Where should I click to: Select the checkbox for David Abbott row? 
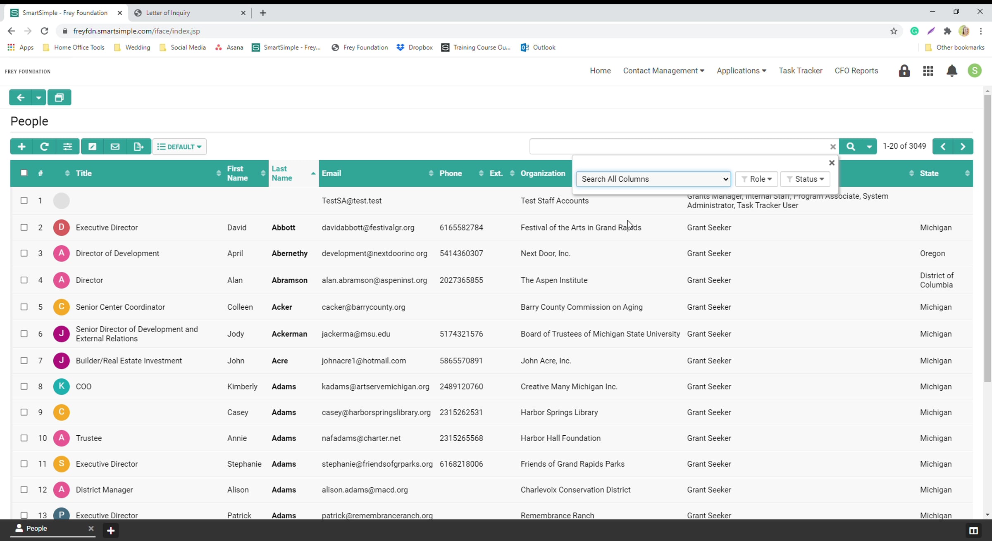pos(24,228)
